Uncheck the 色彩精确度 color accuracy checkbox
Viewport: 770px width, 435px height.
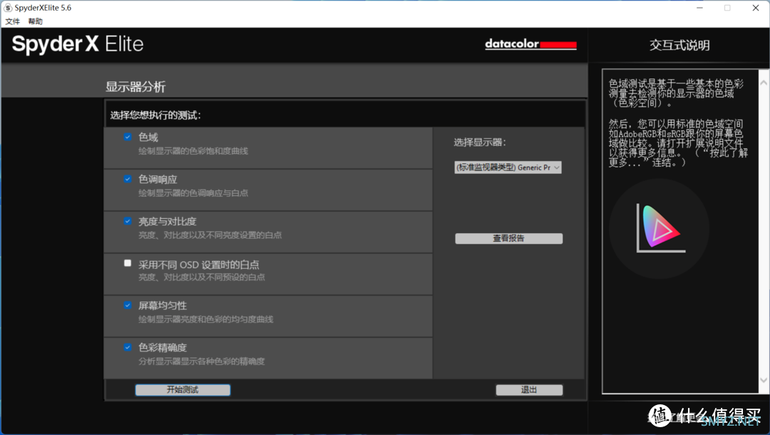coord(128,347)
